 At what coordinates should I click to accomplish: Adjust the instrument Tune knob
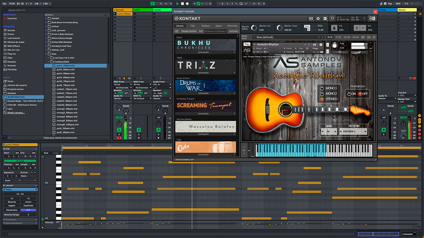coord(334,46)
